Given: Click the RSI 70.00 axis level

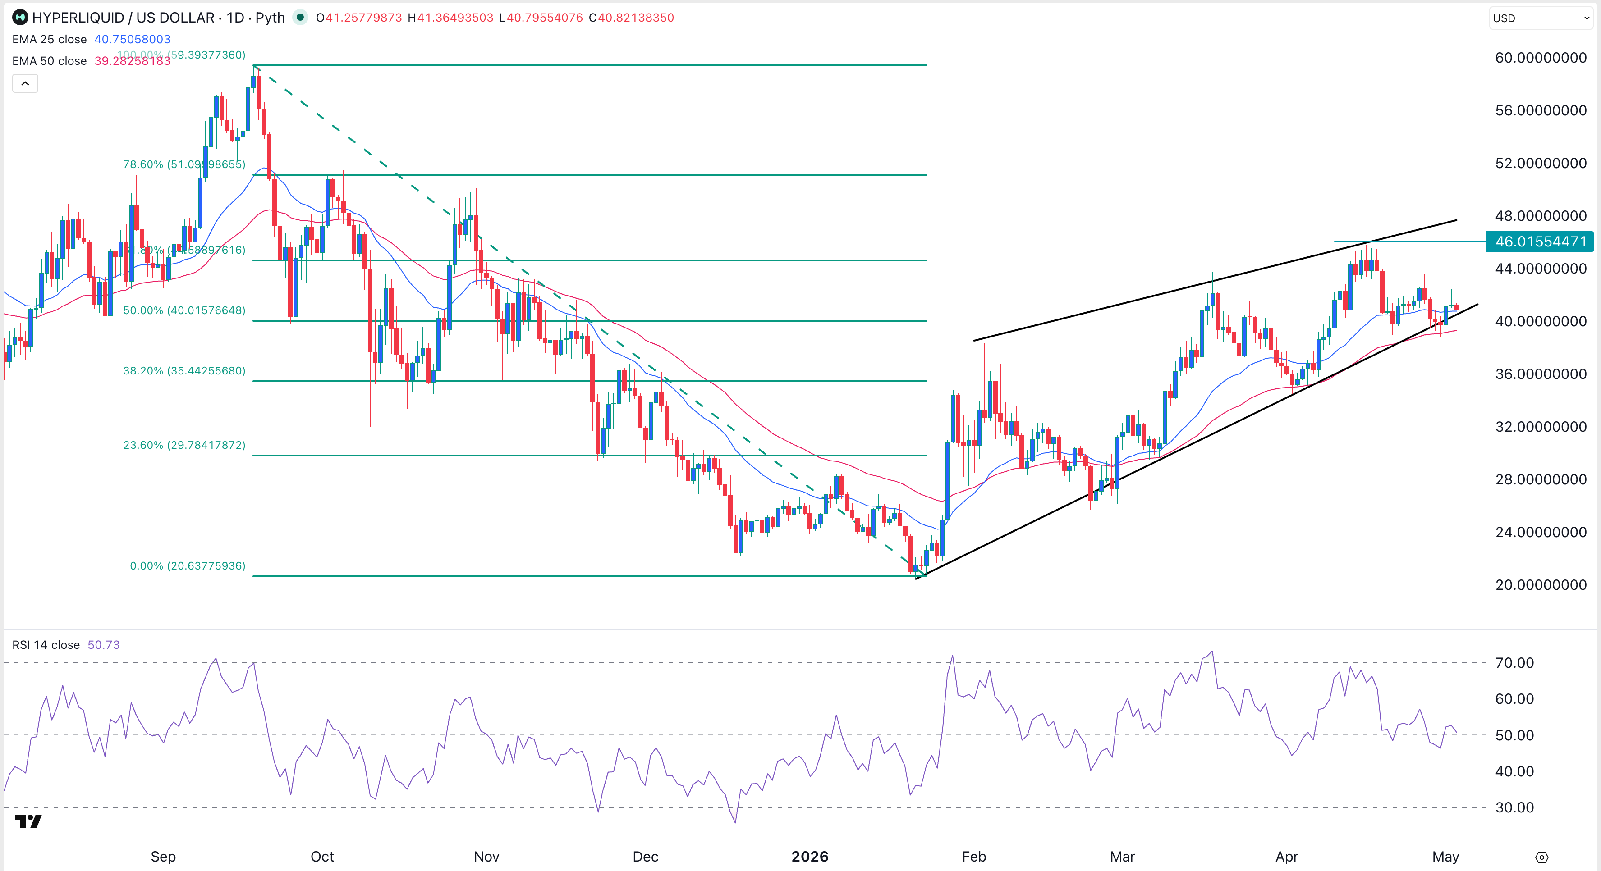Looking at the screenshot, I should click(1514, 663).
